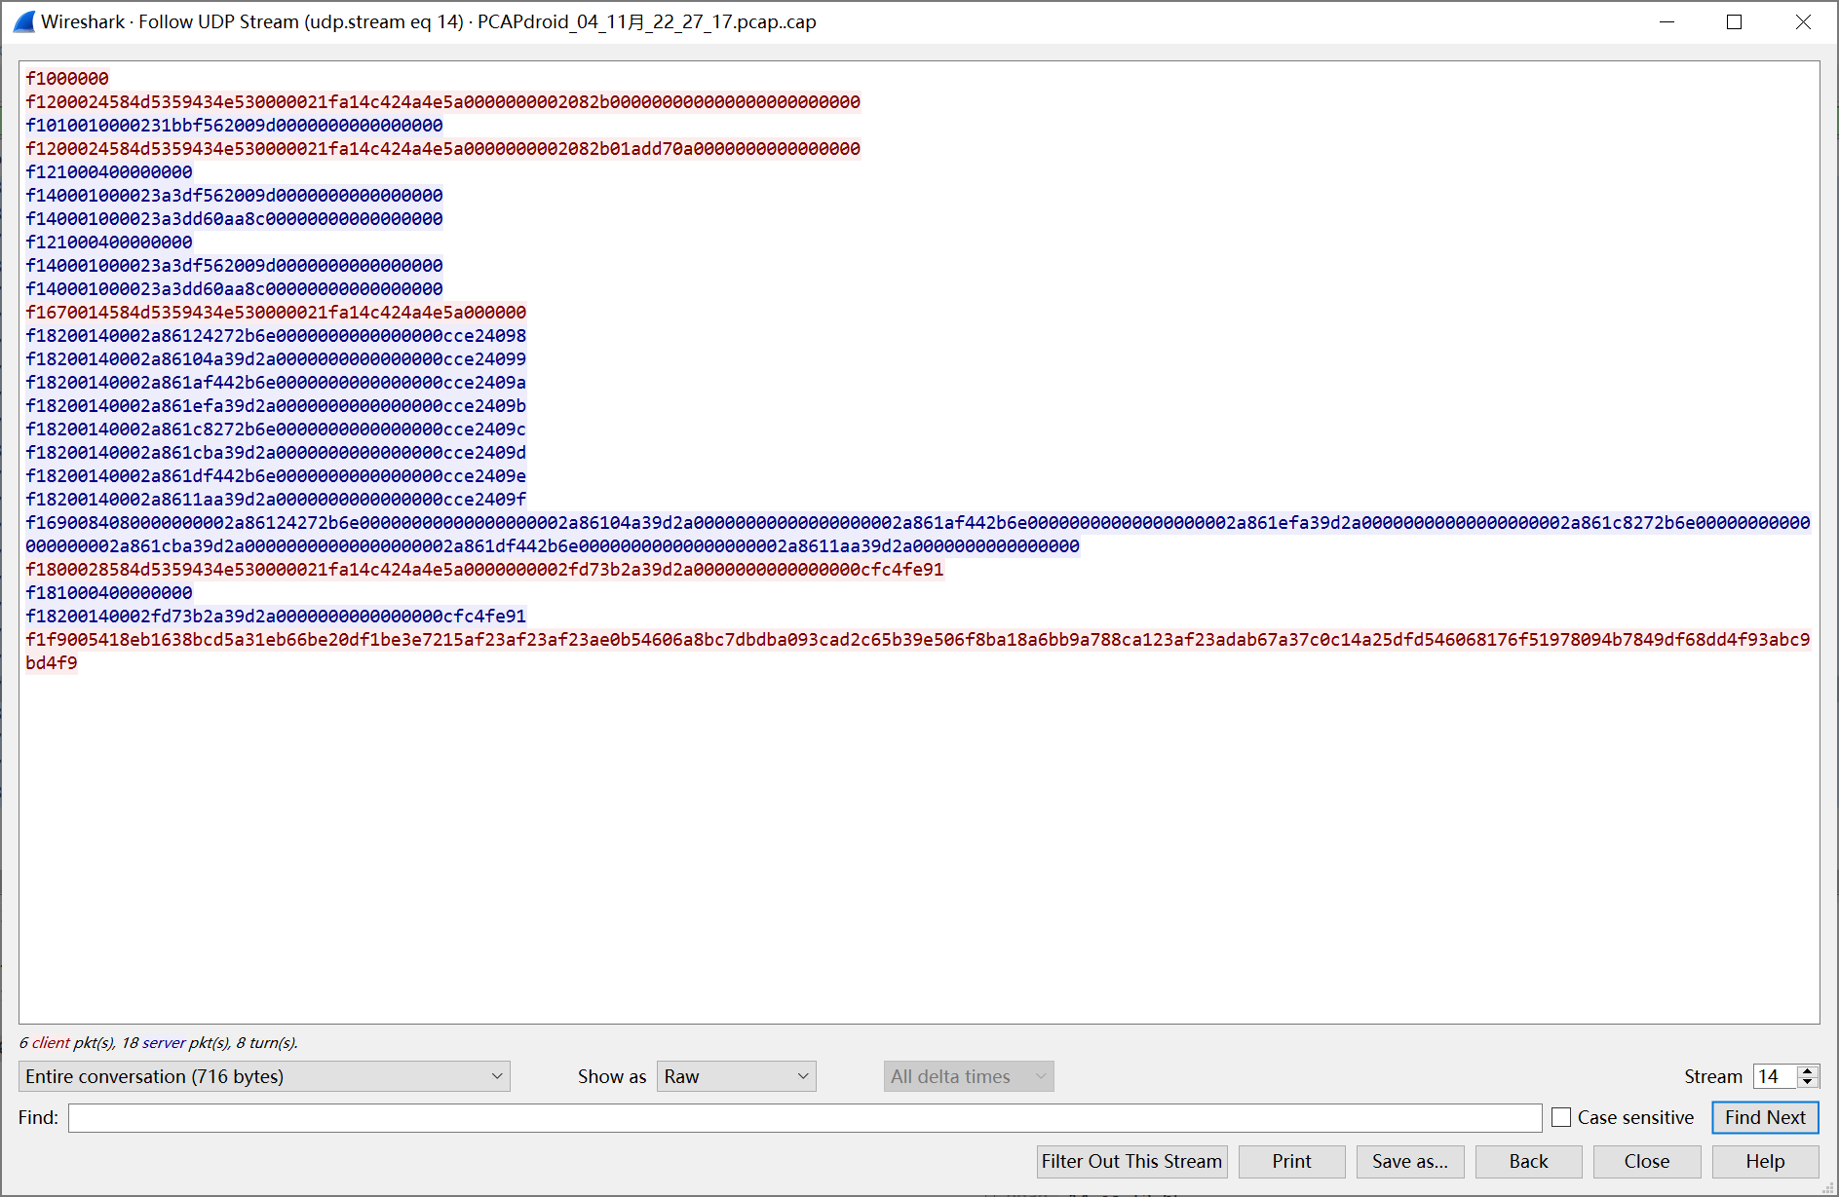Image resolution: width=1839 pixels, height=1197 pixels.
Task: Click the line ending in cce24099
Action: click(276, 359)
